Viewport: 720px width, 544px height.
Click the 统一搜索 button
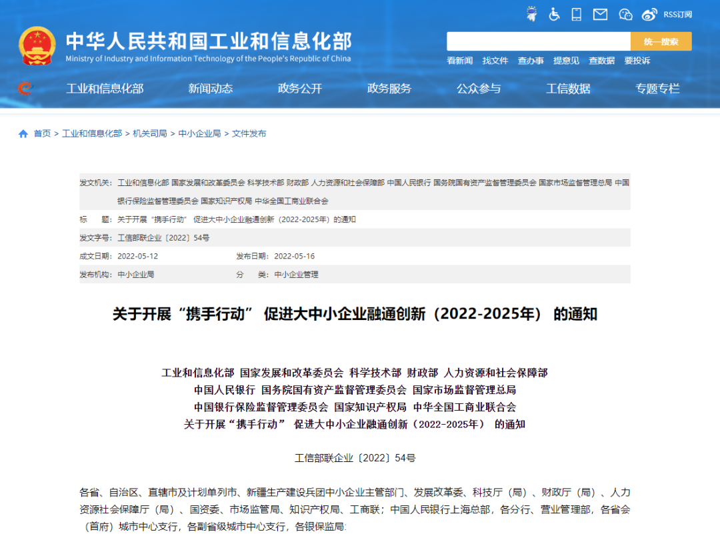coord(661,41)
